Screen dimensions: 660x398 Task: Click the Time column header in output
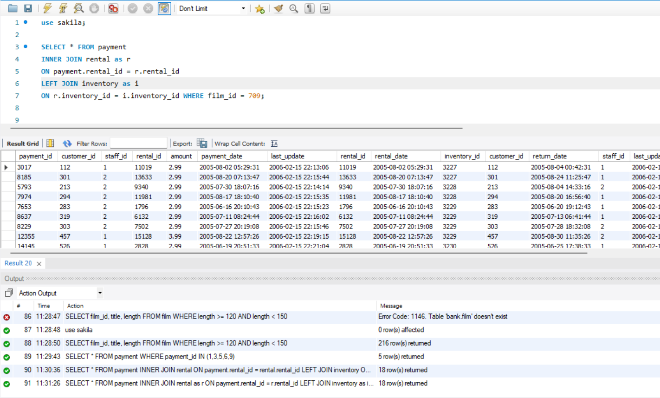point(44,306)
